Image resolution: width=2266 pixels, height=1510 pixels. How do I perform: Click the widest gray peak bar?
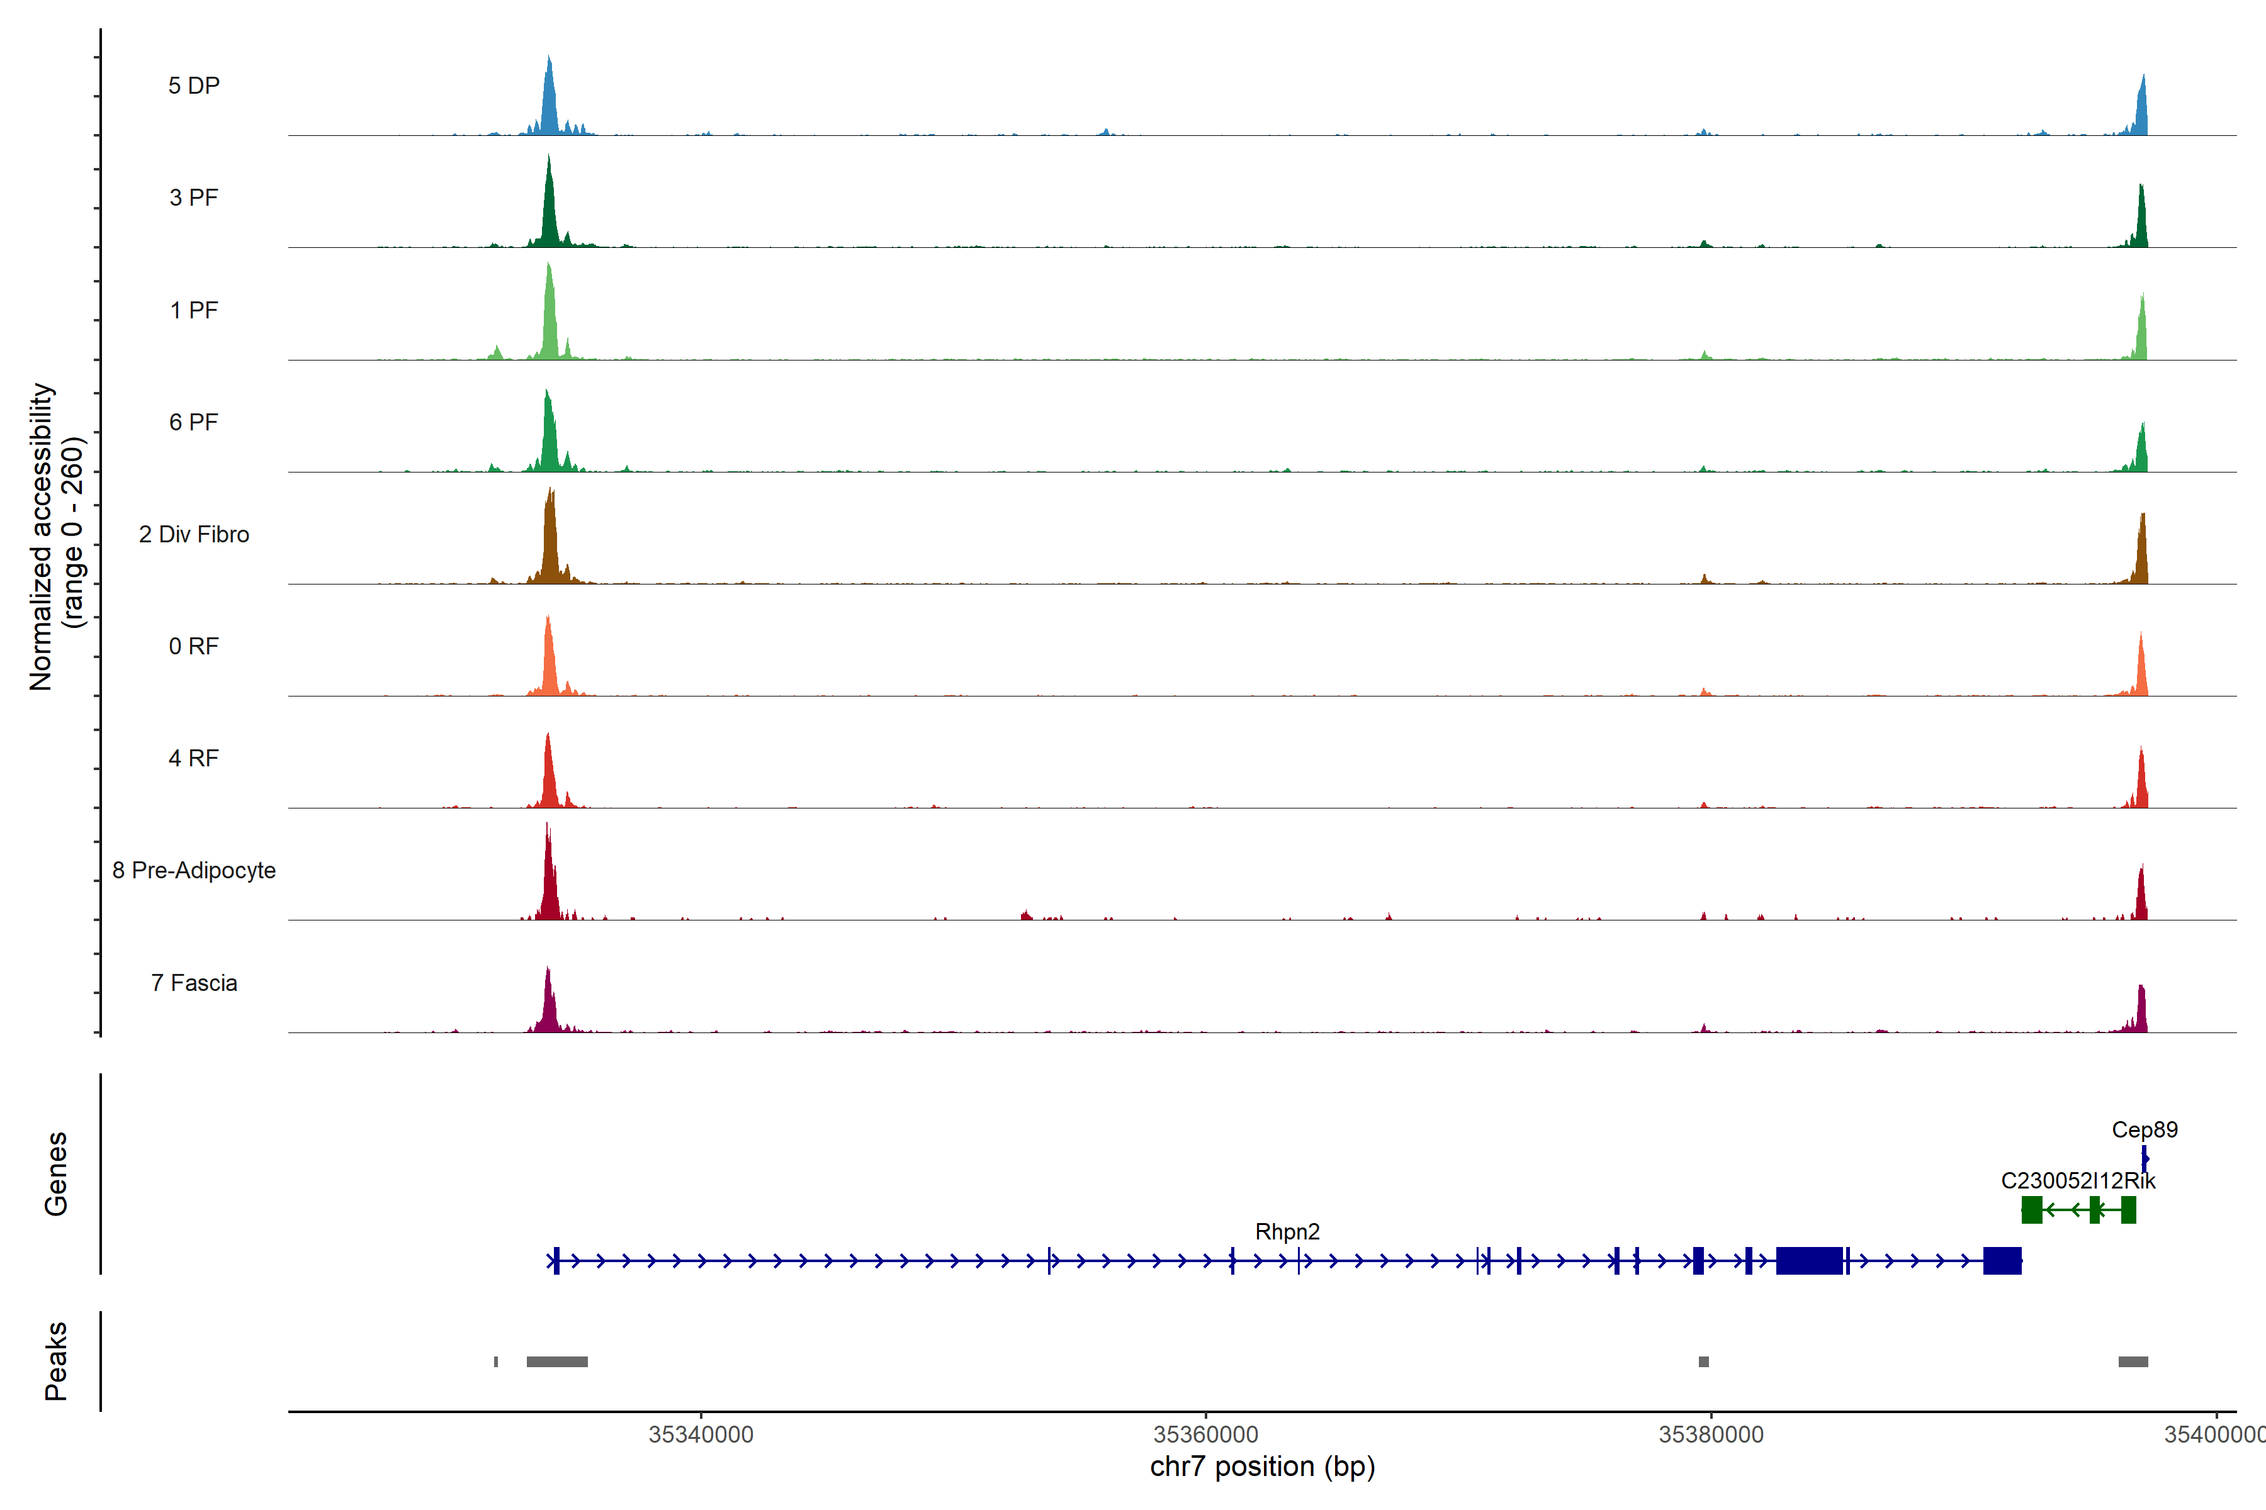pyautogui.click(x=557, y=1362)
